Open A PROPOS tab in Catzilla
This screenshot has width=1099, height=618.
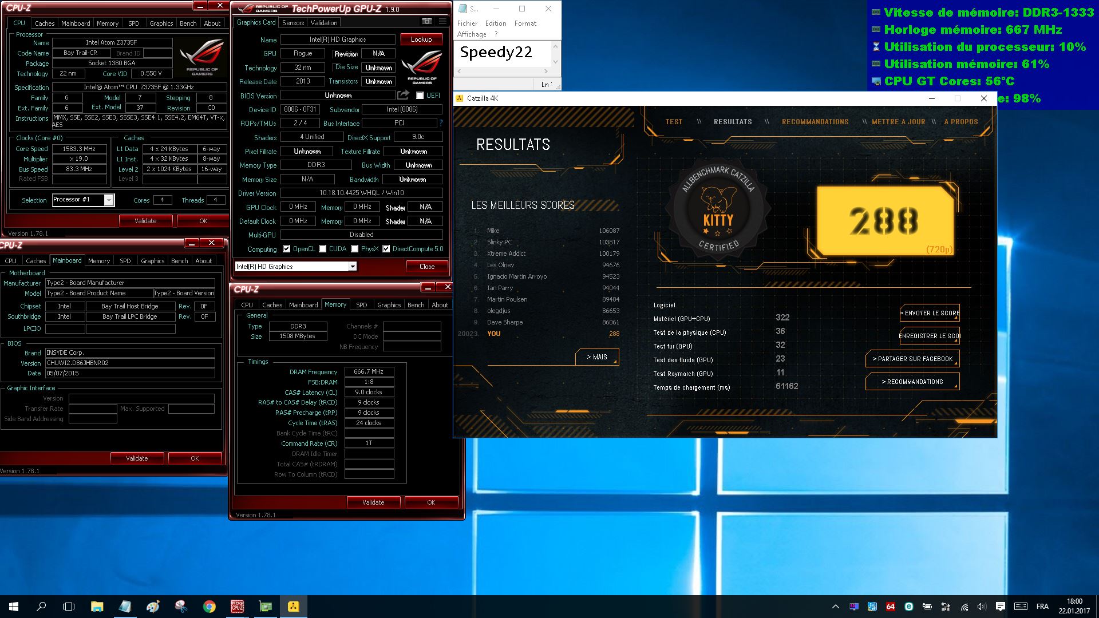(x=961, y=122)
